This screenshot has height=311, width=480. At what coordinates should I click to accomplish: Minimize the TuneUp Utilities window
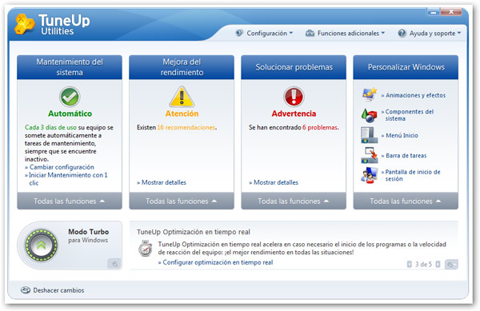[x=433, y=12]
